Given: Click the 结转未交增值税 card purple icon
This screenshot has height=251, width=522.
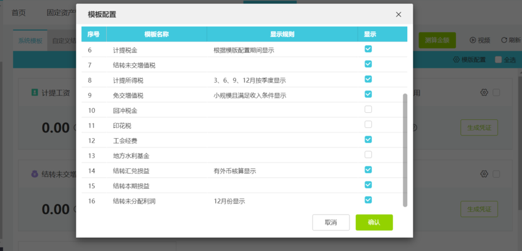Looking at the screenshot, I should 35,174.
